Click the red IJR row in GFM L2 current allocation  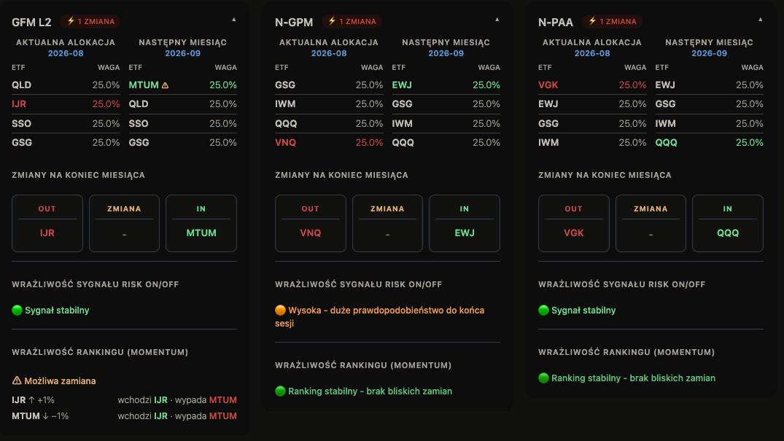tap(66, 104)
